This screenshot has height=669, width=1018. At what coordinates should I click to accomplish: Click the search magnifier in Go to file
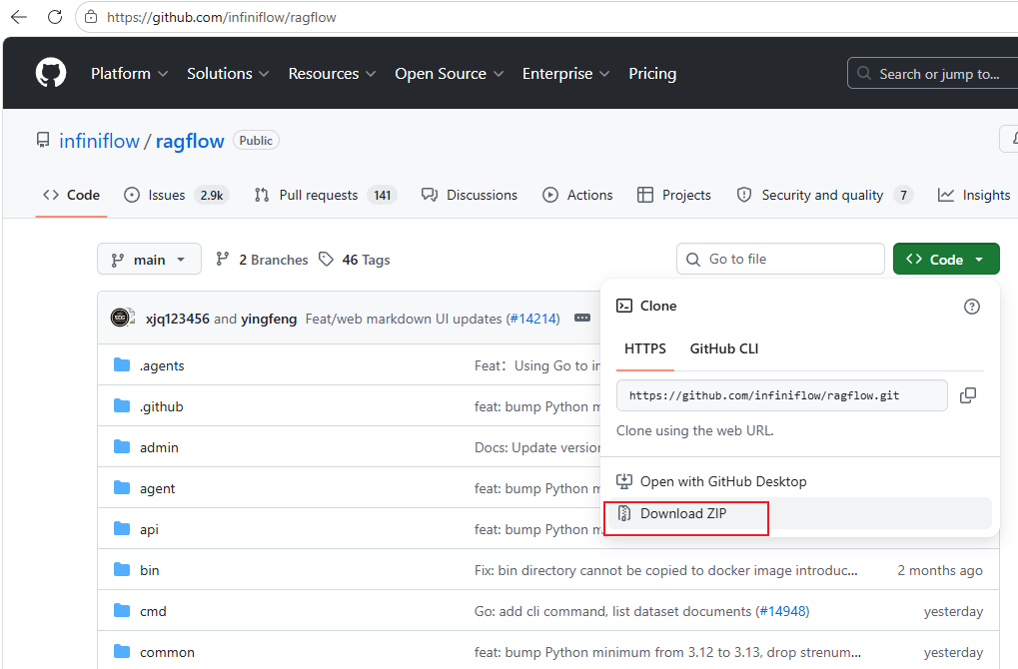tap(693, 260)
